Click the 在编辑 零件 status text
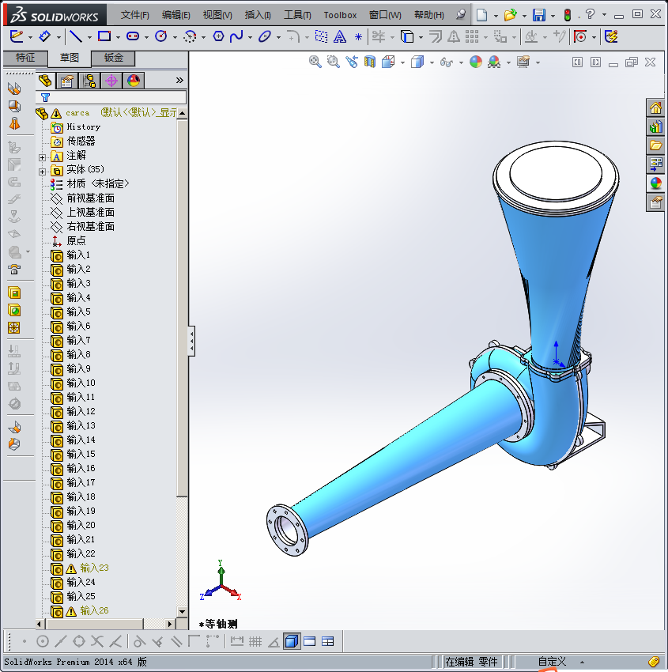The width and height of the screenshot is (668, 672). [471, 662]
